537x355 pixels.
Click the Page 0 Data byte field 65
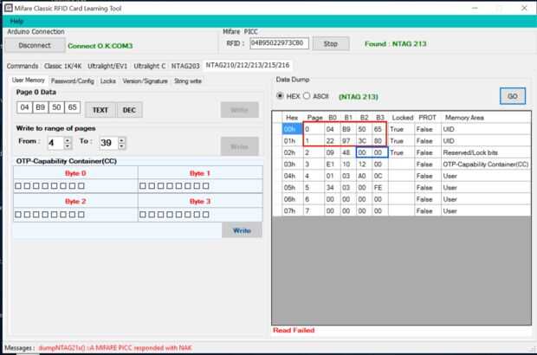click(72, 107)
